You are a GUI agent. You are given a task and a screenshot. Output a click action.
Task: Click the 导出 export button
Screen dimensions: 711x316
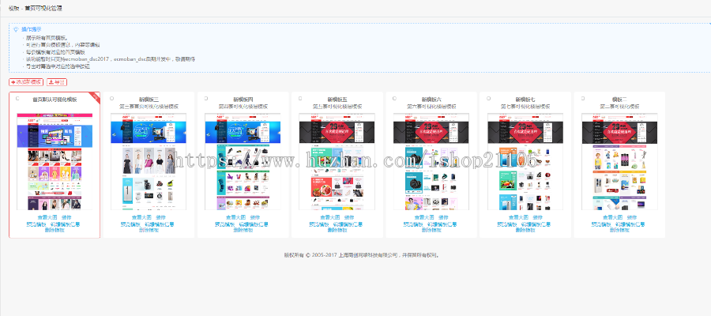tap(57, 82)
